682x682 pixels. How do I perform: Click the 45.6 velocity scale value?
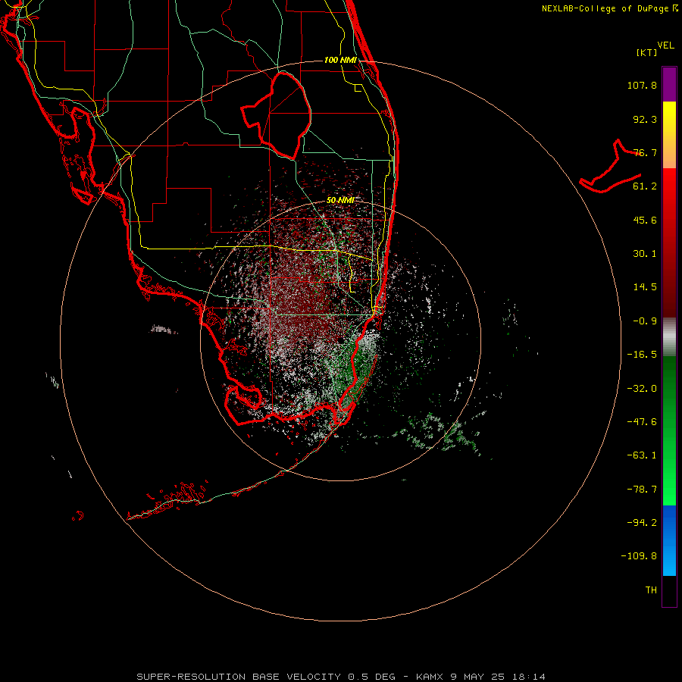[x=645, y=220]
